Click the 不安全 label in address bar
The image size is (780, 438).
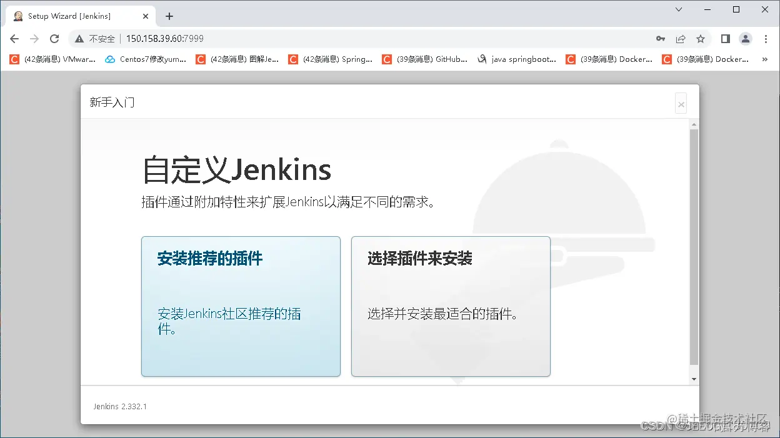tap(102, 39)
